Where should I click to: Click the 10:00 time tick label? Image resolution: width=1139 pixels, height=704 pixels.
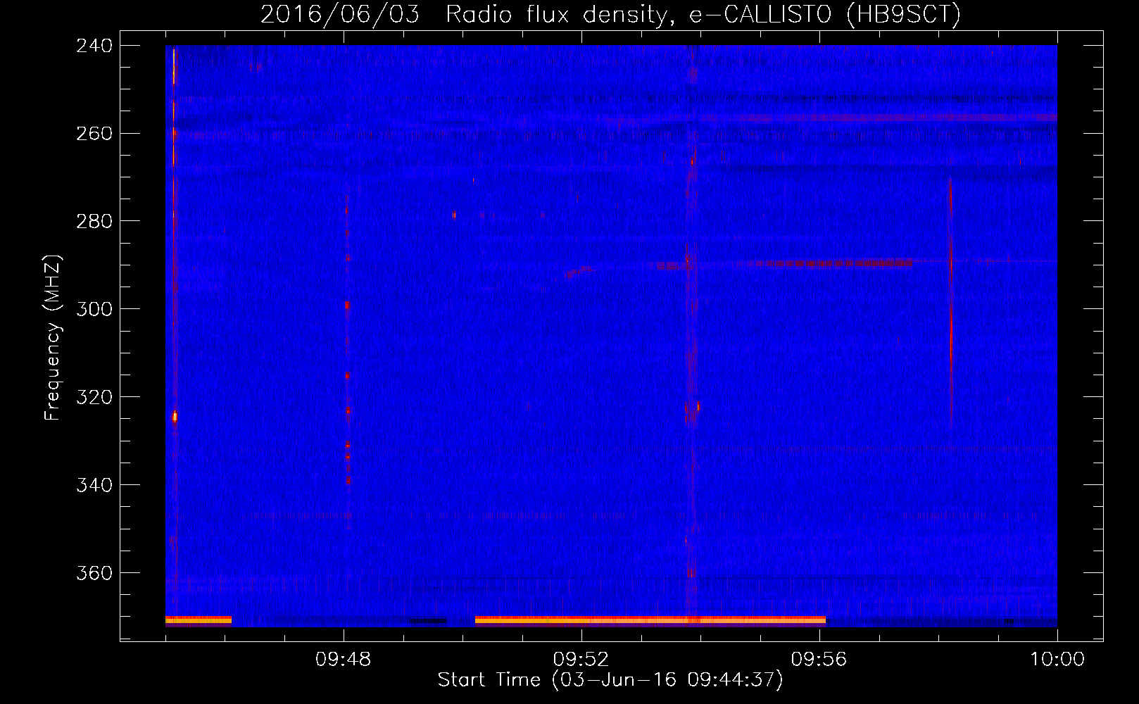coord(1057,660)
